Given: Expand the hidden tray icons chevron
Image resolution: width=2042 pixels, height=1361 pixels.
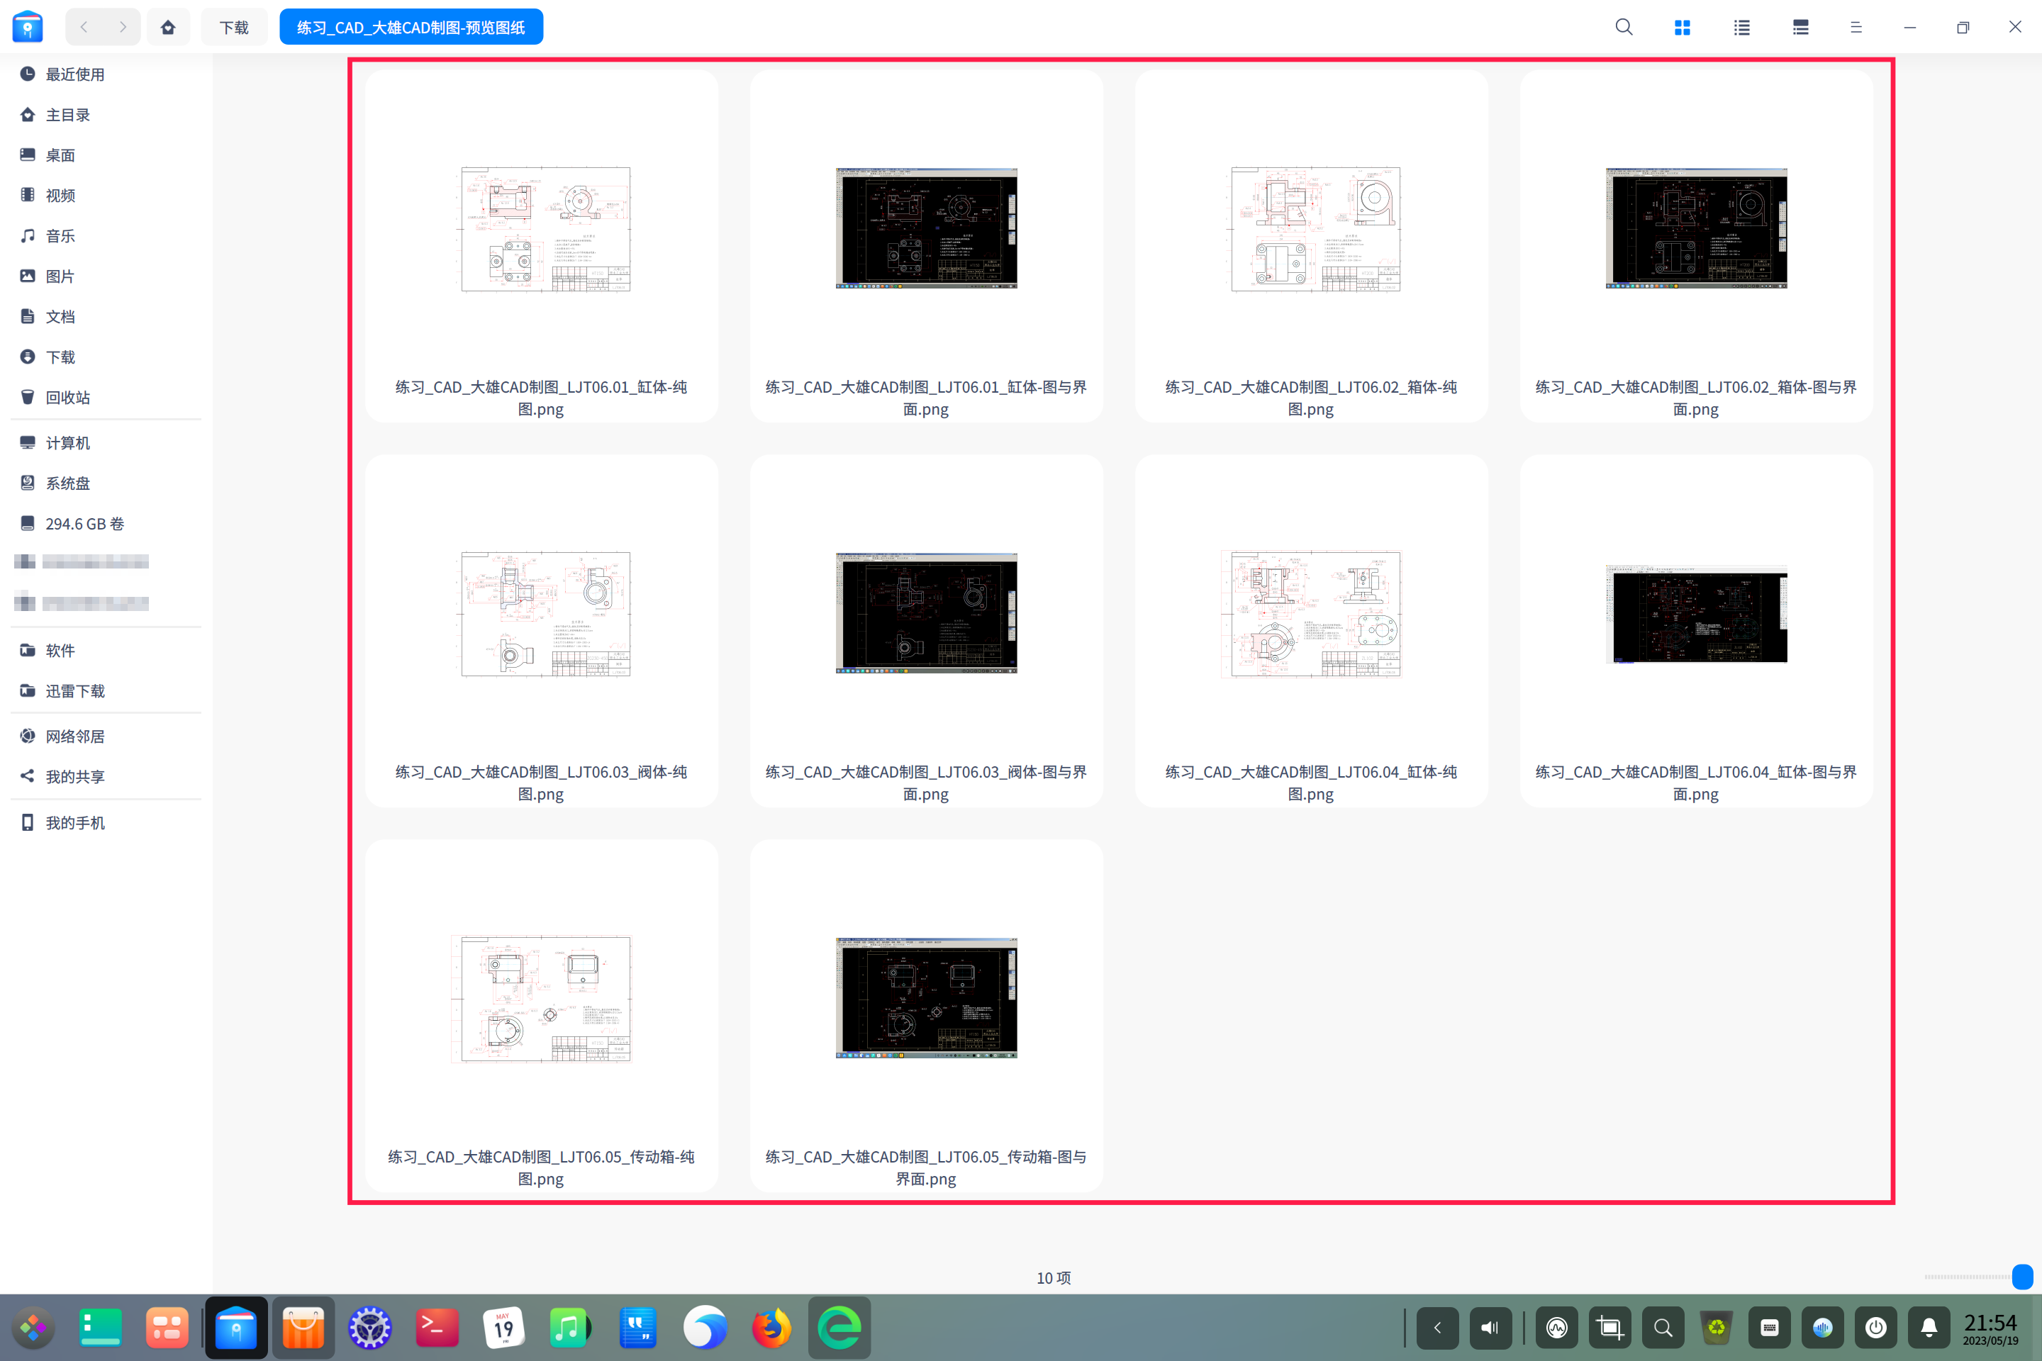Looking at the screenshot, I should (1437, 1327).
